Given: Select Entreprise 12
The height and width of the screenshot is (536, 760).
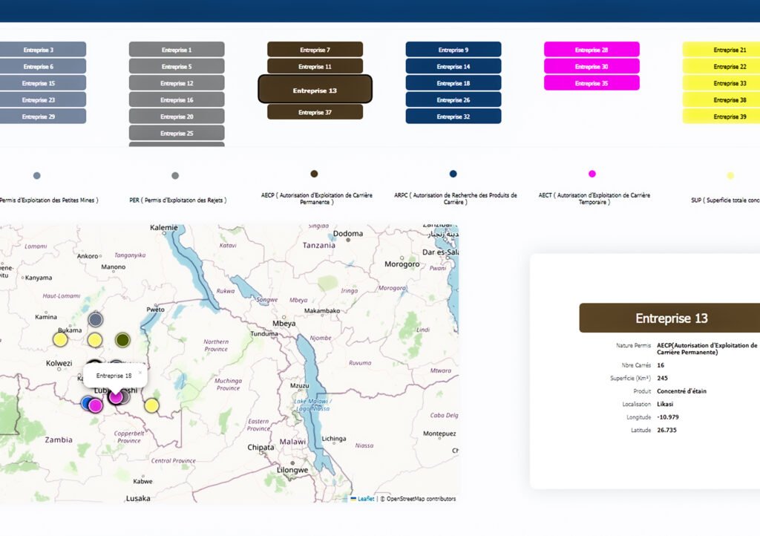Looking at the screenshot, I should tap(177, 83).
